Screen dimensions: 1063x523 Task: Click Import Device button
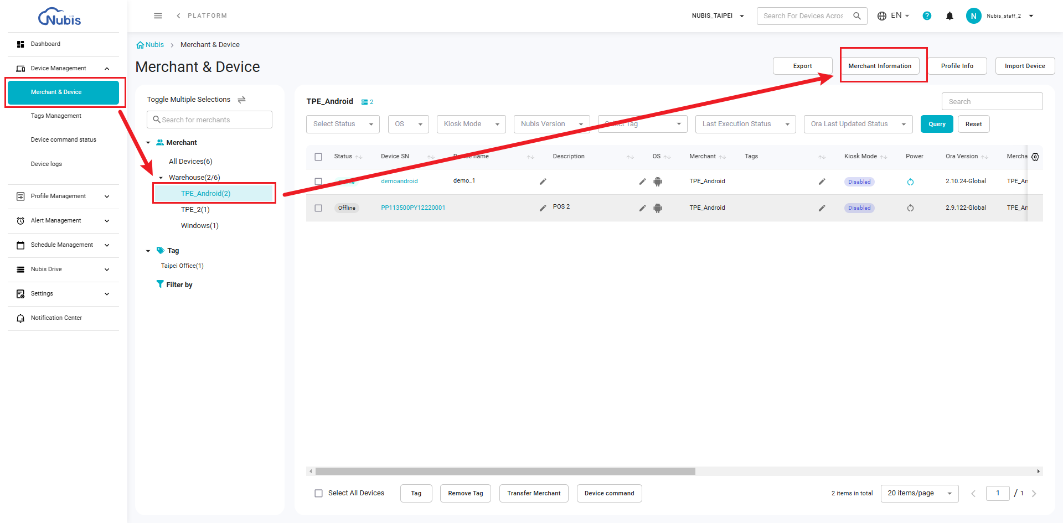(x=1025, y=66)
